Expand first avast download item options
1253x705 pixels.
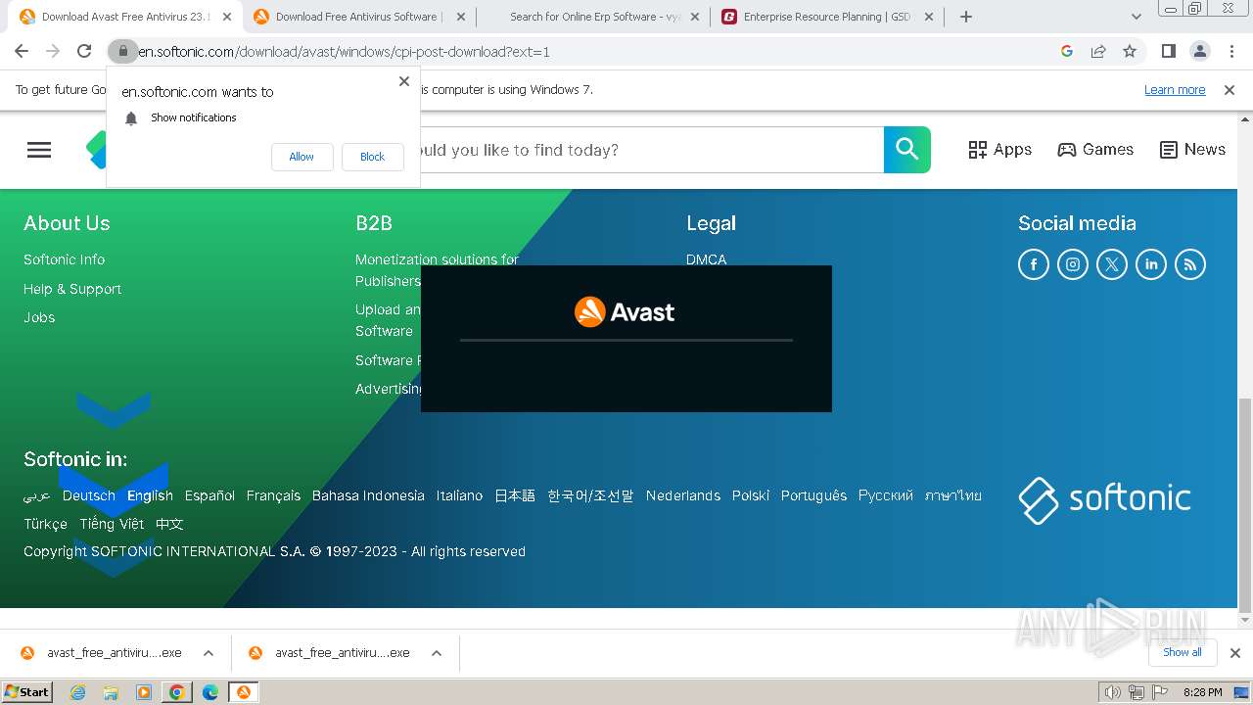click(x=209, y=653)
